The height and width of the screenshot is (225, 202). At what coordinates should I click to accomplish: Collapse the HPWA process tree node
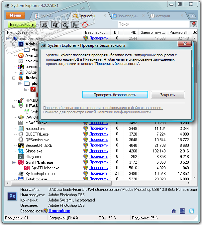pyautogui.click(x=14, y=106)
